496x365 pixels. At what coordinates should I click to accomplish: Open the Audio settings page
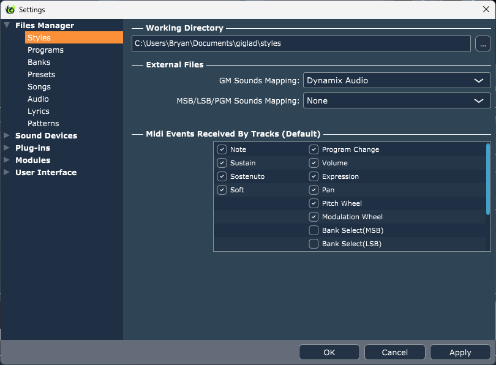(x=38, y=99)
